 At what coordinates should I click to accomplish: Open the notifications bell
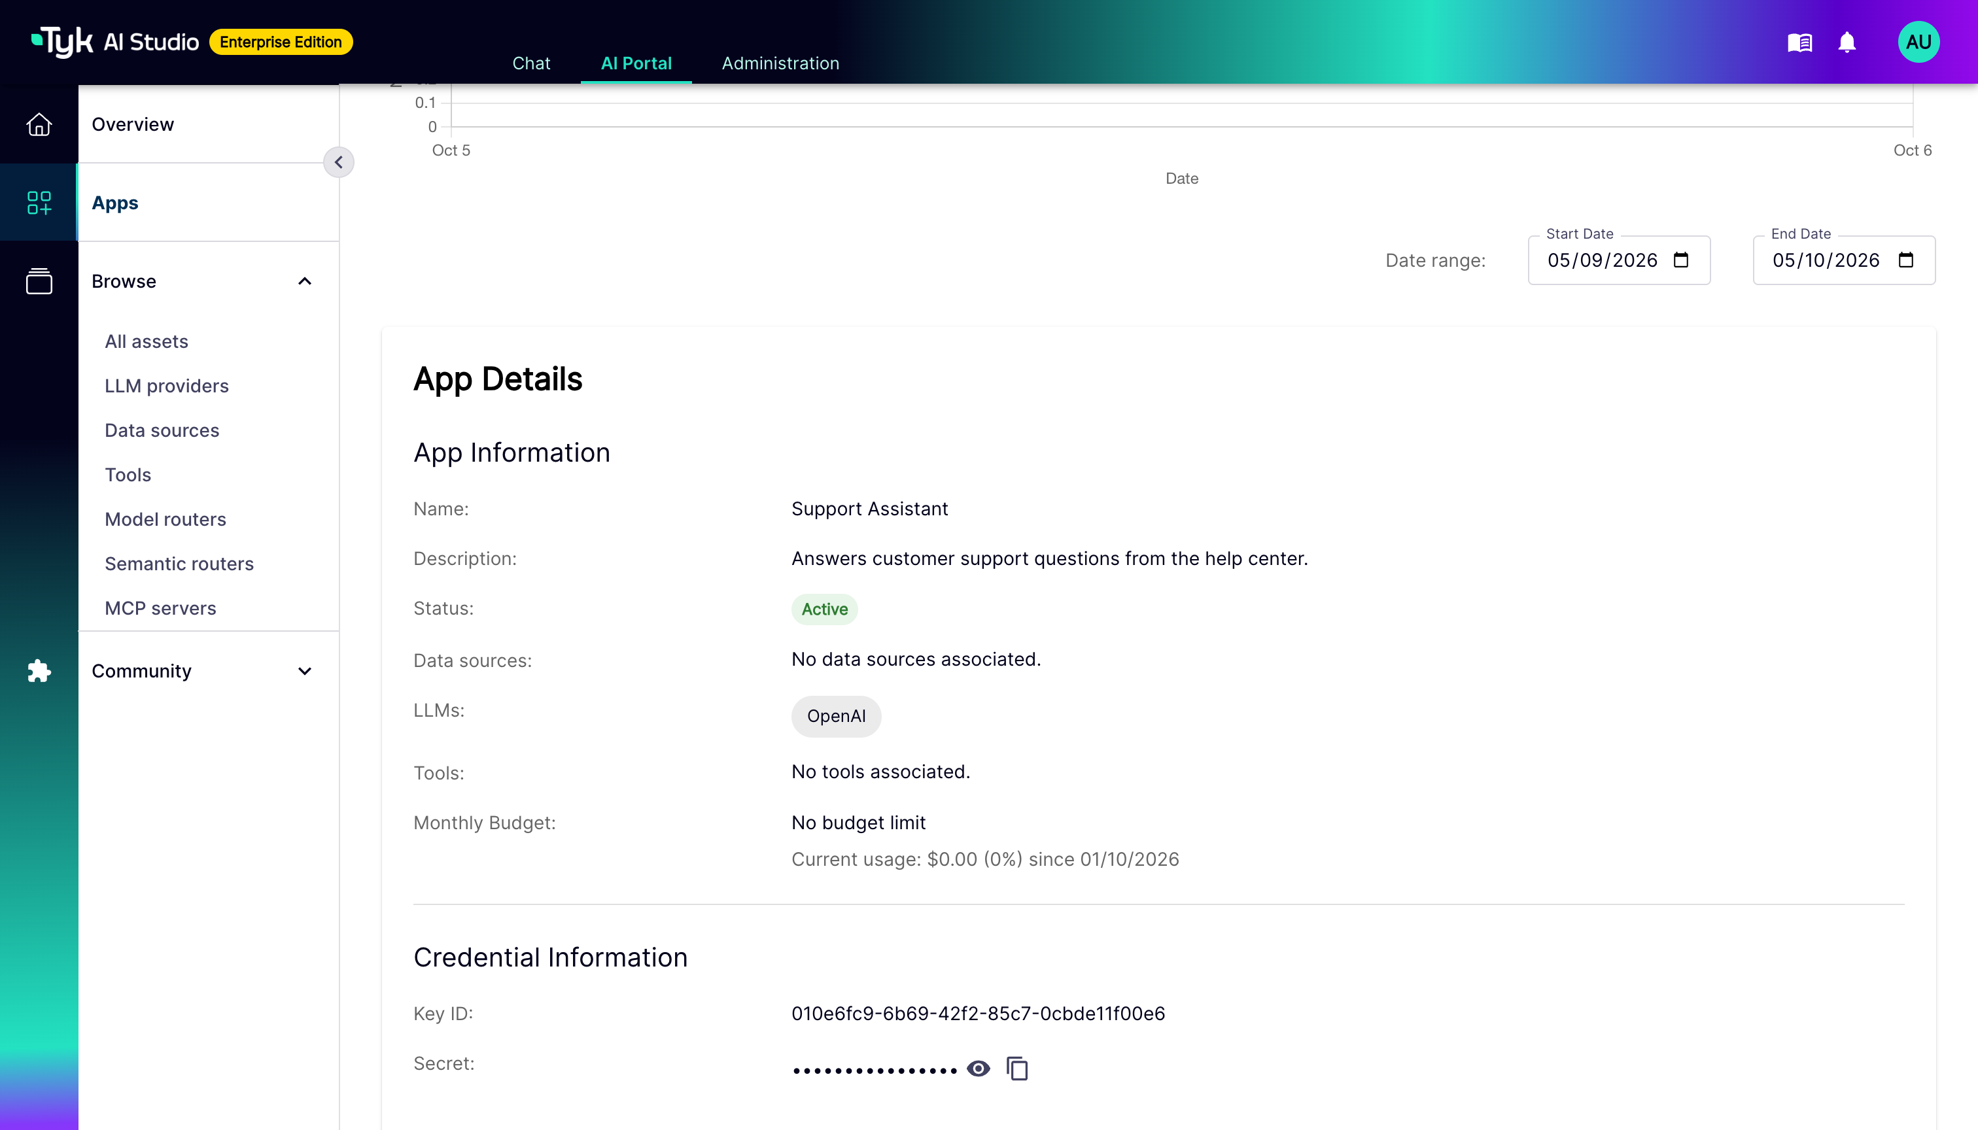(x=1847, y=42)
